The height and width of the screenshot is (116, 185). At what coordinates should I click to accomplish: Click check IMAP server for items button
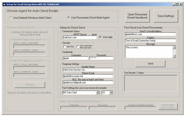tap(168, 106)
